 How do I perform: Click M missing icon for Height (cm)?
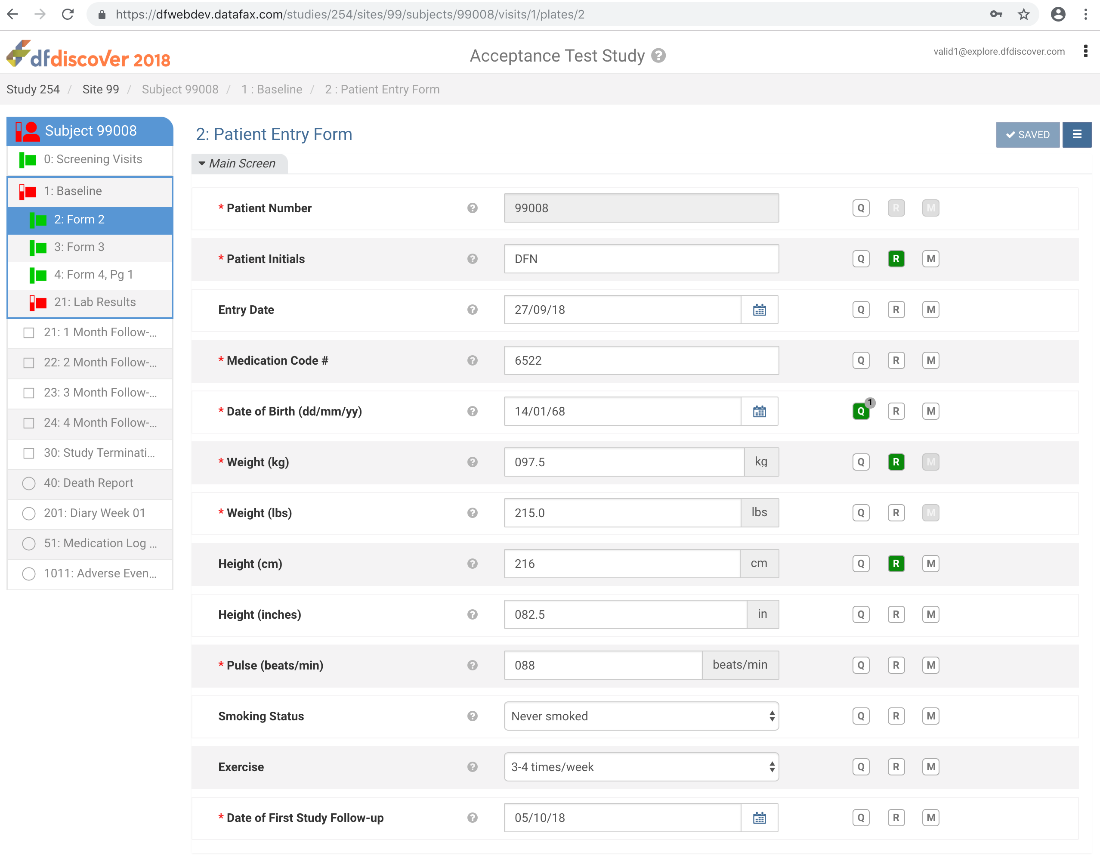pos(930,564)
